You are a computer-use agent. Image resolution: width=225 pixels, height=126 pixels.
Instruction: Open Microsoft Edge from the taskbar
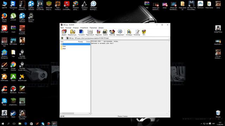click(x=26, y=124)
